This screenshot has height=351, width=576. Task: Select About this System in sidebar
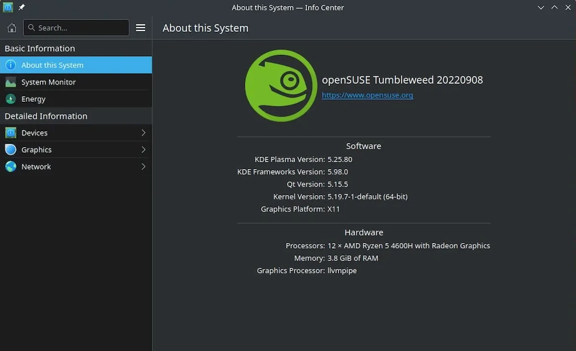pyautogui.click(x=76, y=65)
